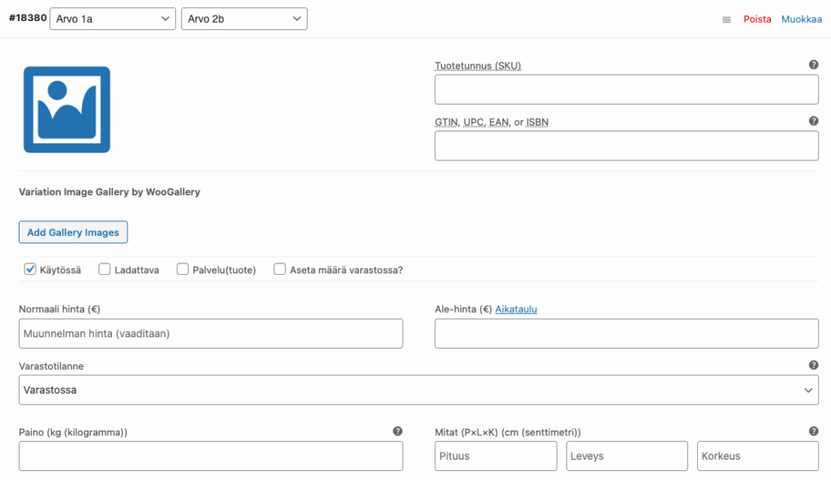
Task: Click help icon for Mitat dimensions
Action: coord(813,431)
